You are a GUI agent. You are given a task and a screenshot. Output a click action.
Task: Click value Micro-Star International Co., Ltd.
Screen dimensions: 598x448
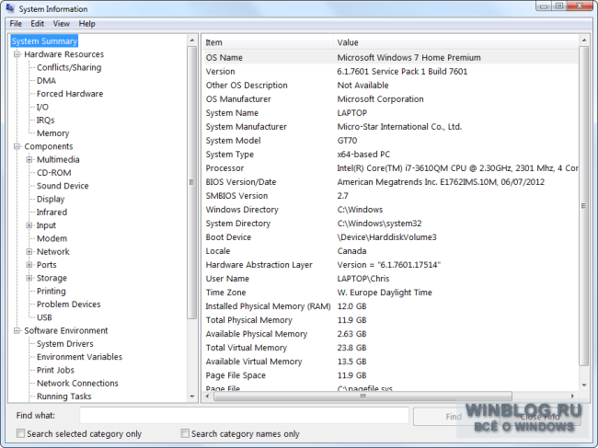point(399,127)
